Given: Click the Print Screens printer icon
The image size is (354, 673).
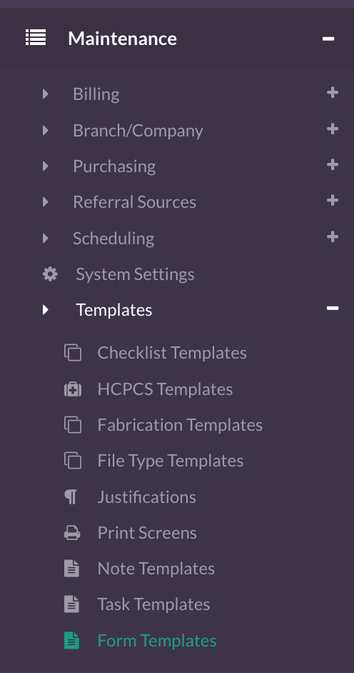Looking at the screenshot, I should pyautogui.click(x=72, y=533).
